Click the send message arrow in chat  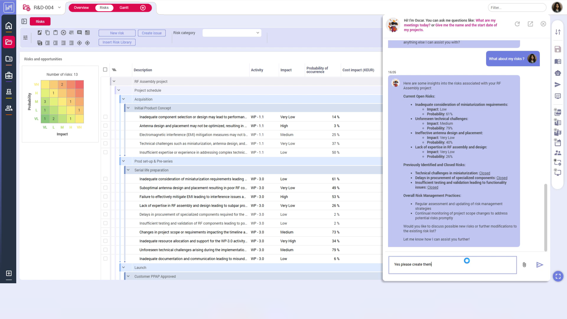click(x=540, y=265)
